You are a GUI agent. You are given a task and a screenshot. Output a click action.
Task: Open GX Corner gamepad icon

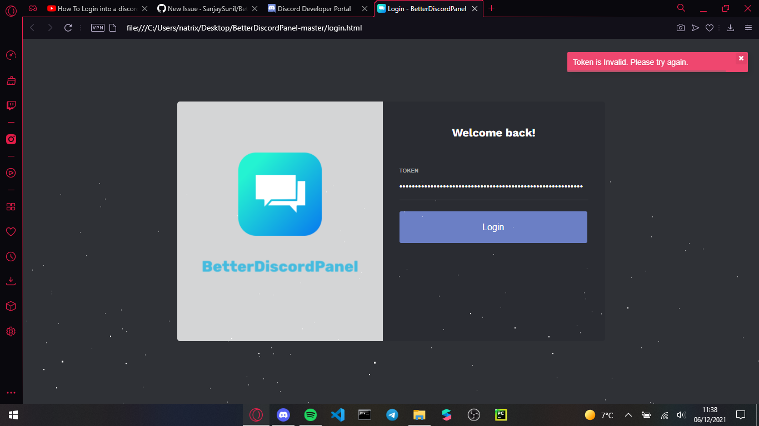(x=33, y=8)
